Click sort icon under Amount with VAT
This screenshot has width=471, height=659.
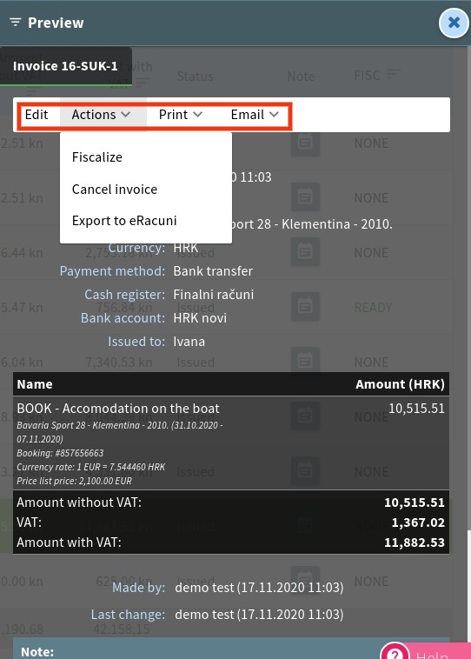click(x=143, y=81)
